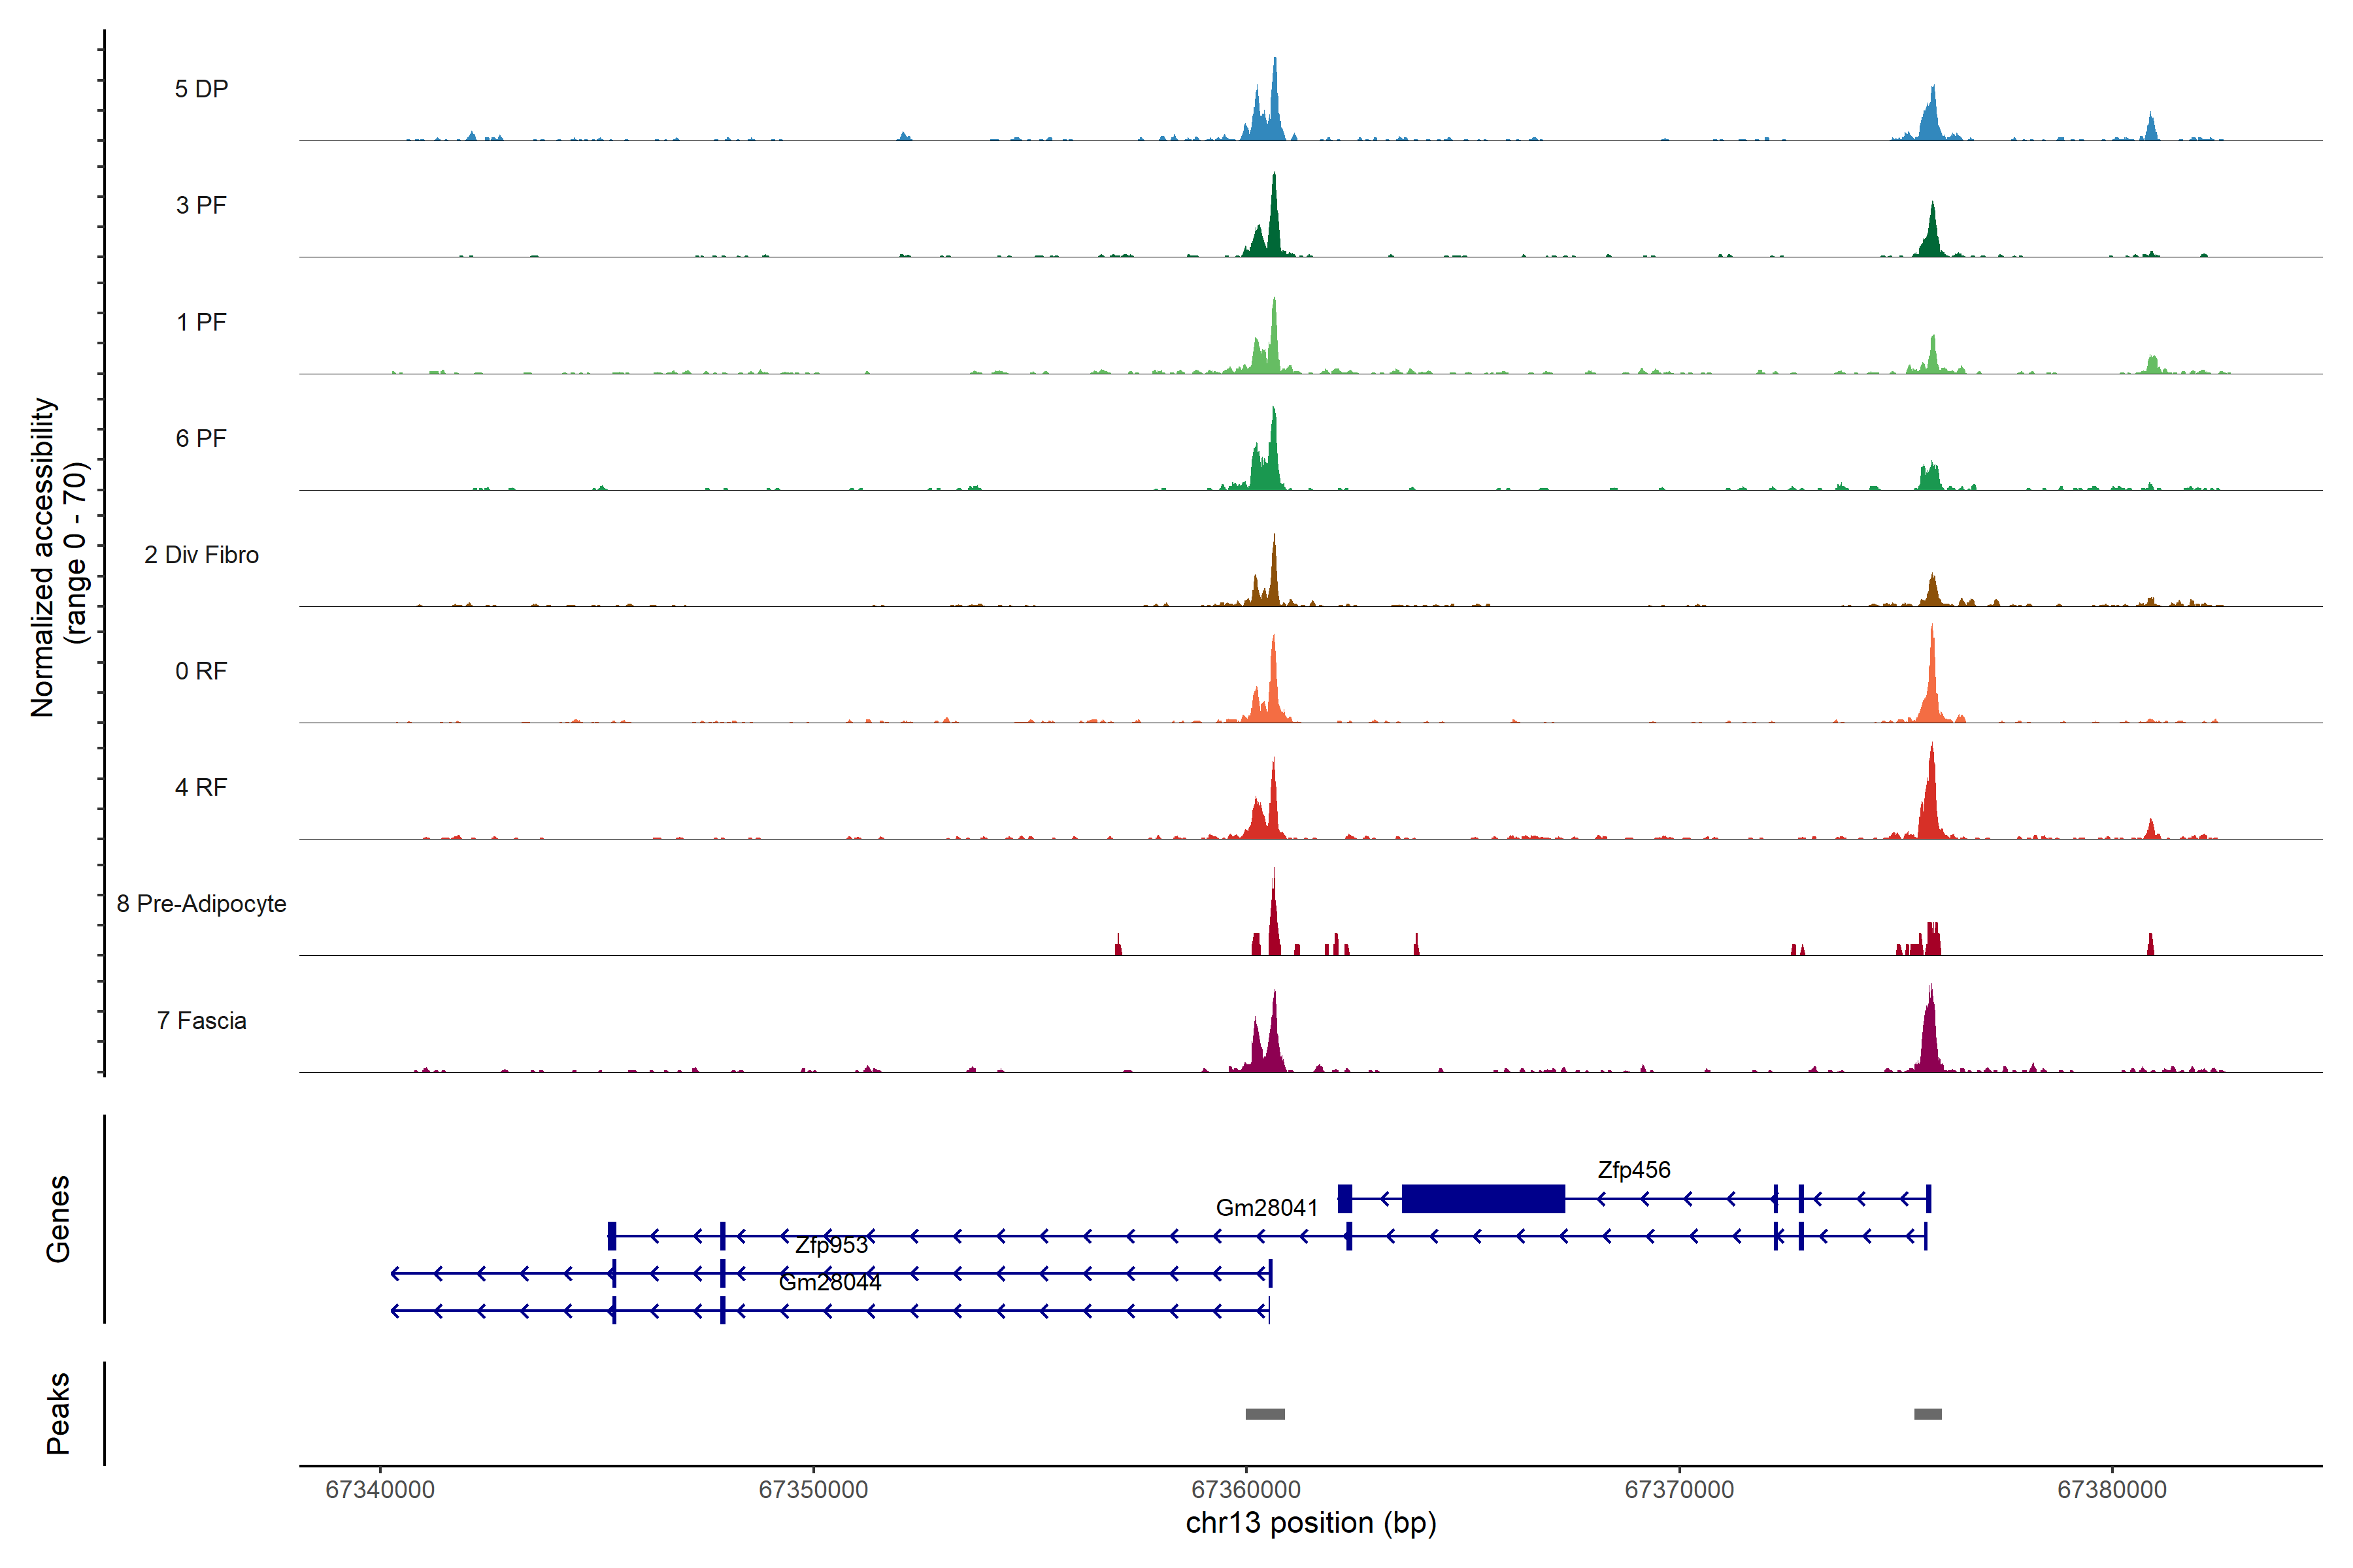Click the 67360000 axis tick label
Image resolution: width=2353 pixels, height=1568 pixels.
1246,1489
